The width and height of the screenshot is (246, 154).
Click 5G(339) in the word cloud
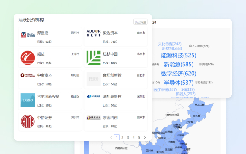tap(188, 89)
